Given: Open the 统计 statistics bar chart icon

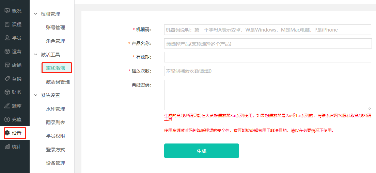Looking at the screenshot, I should (x=7, y=147).
